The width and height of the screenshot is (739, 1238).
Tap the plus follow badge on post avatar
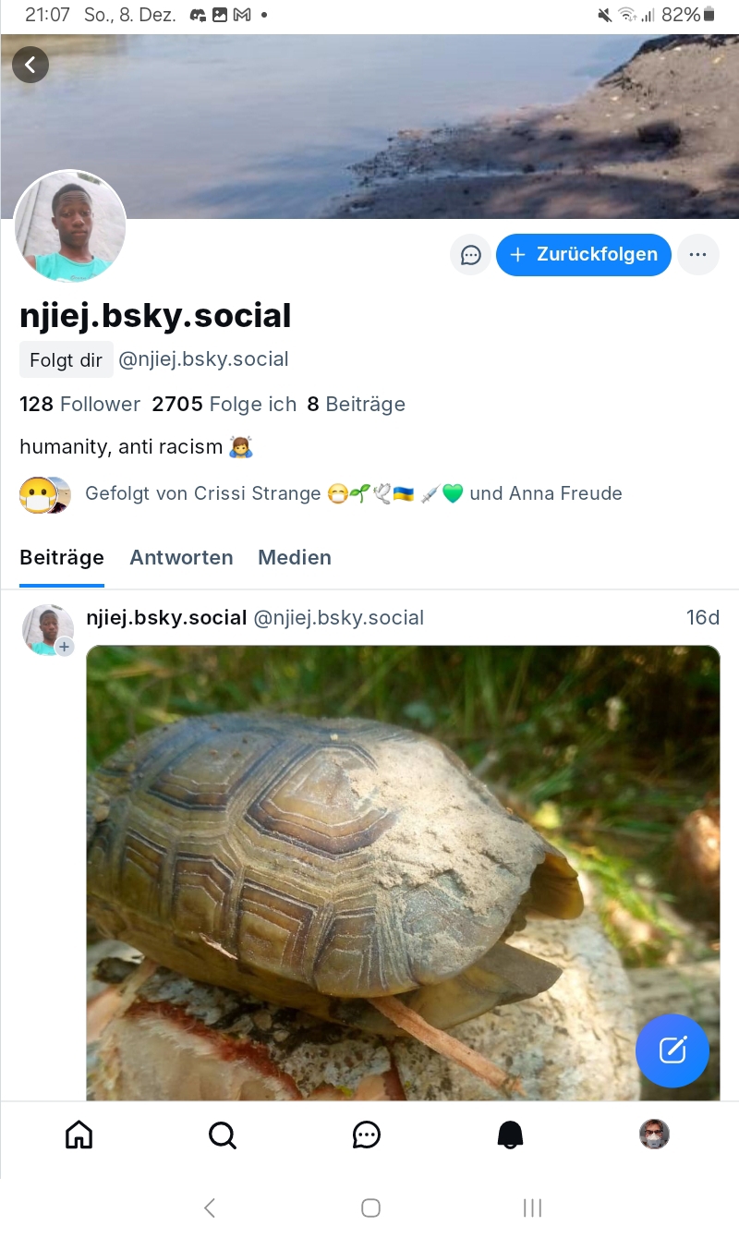65,647
